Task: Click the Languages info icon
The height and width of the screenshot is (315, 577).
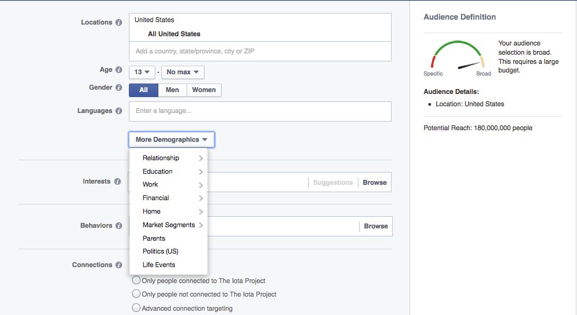Action: [x=118, y=111]
